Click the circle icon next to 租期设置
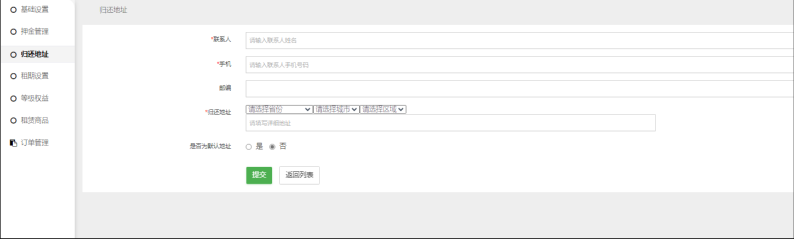 coord(13,76)
